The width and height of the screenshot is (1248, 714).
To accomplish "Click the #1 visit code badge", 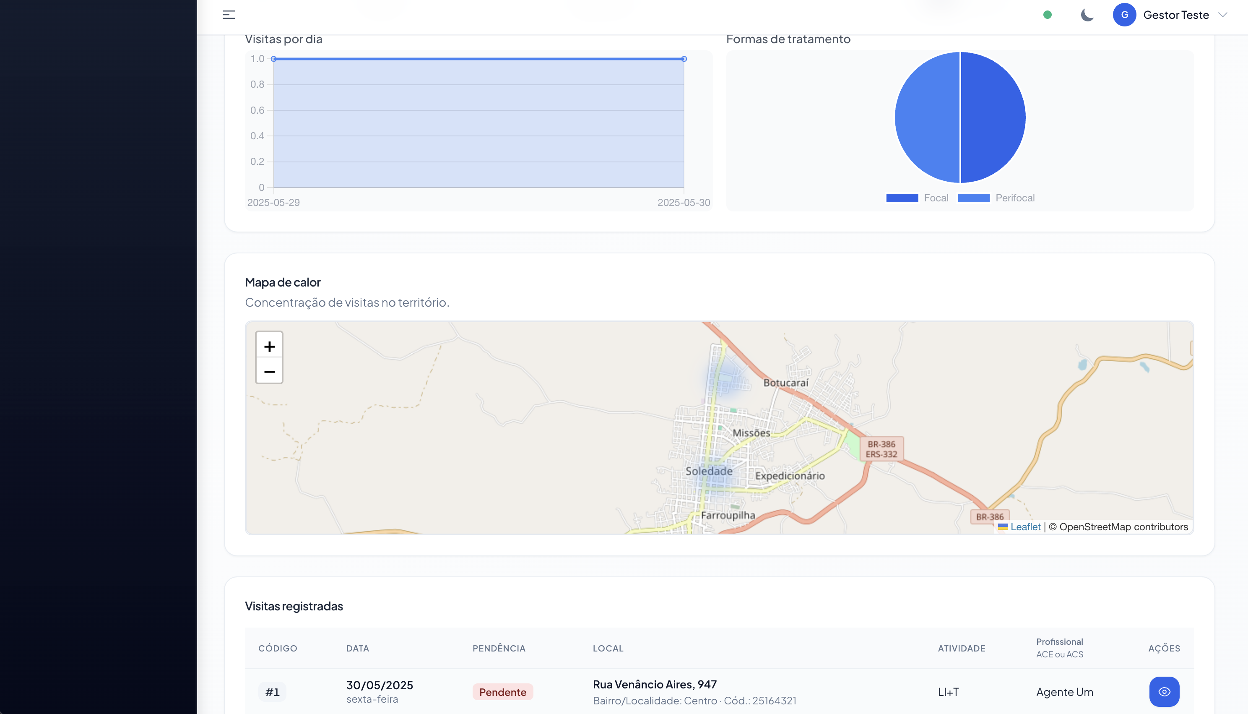I will pyautogui.click(x=272, y=692).
